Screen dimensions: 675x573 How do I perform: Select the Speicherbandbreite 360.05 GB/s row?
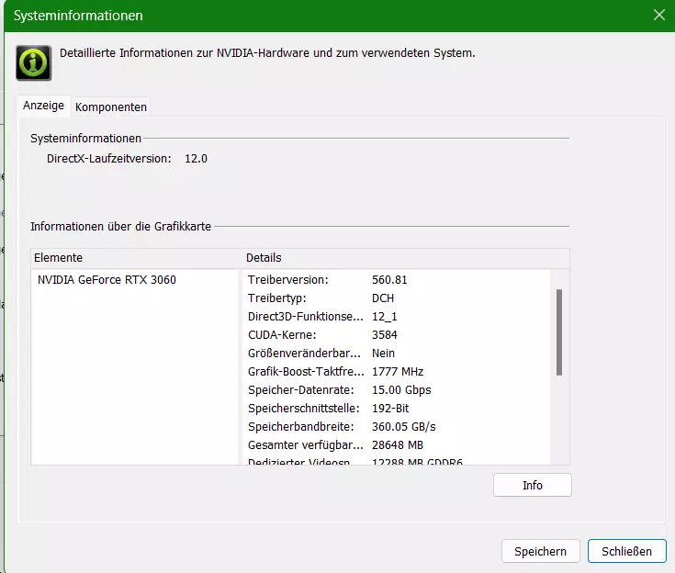[x=396, y=427]
